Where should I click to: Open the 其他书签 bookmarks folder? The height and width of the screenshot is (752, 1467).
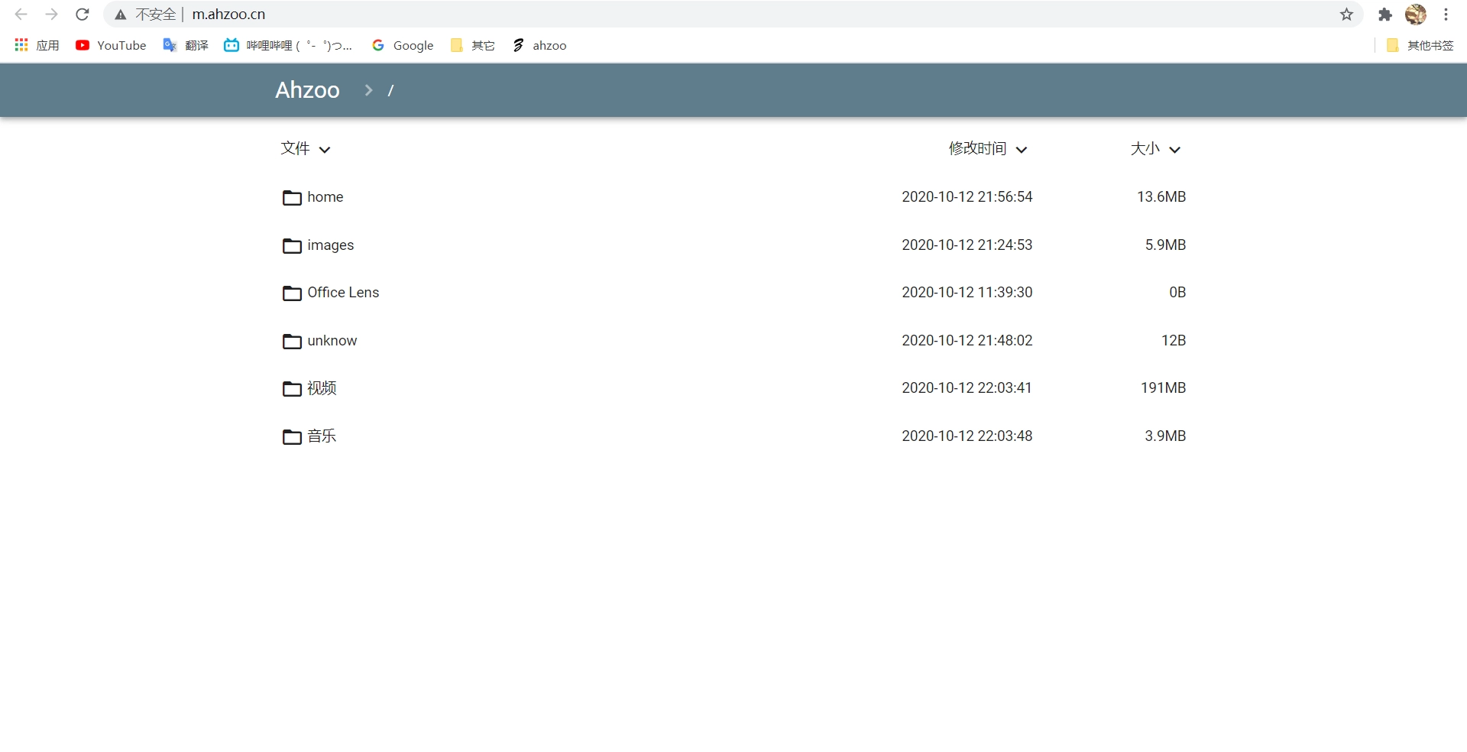coord(1420,46)
